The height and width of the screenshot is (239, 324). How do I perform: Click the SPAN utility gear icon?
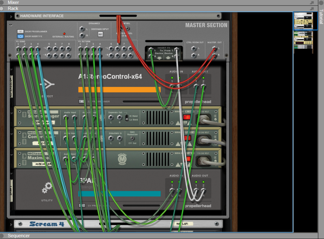click(47, 187)
